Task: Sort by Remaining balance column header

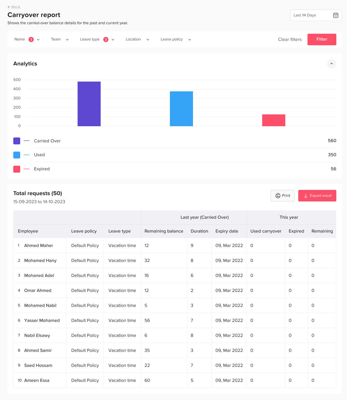Action: pos(164,231)
